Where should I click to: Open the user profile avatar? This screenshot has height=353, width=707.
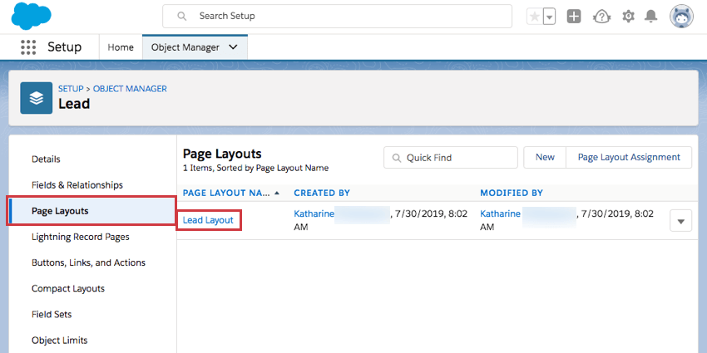[681, 17]
